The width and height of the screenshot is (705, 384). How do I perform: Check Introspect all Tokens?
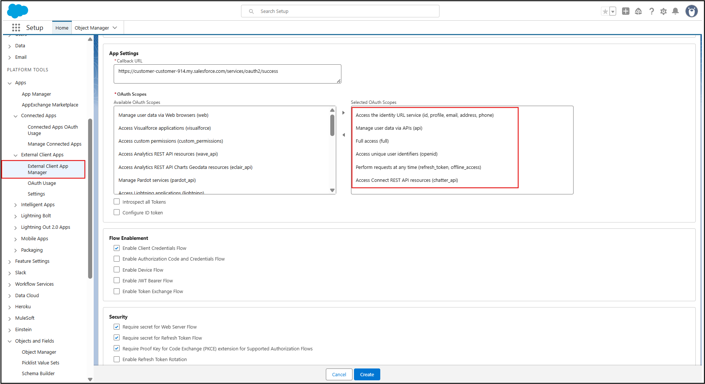click(117, 202)
